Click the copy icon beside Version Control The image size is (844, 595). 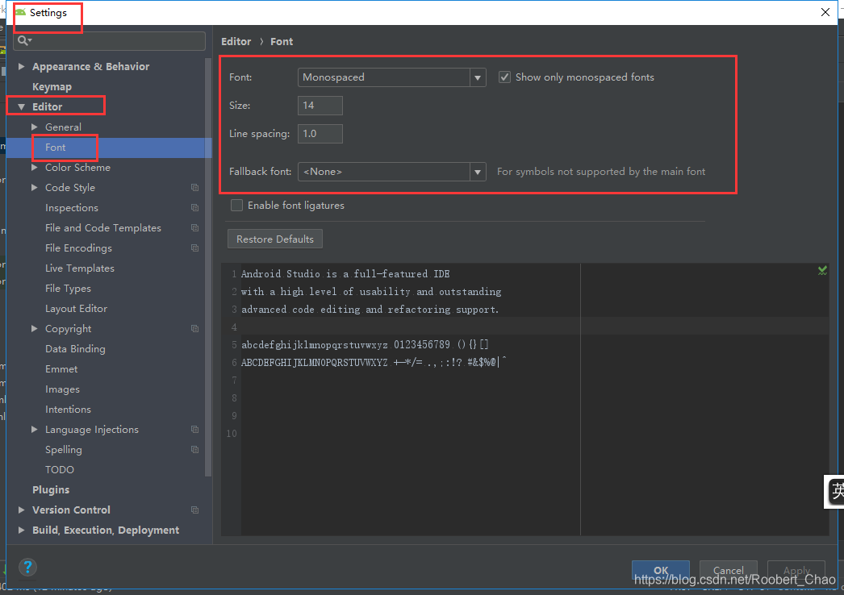194,510
